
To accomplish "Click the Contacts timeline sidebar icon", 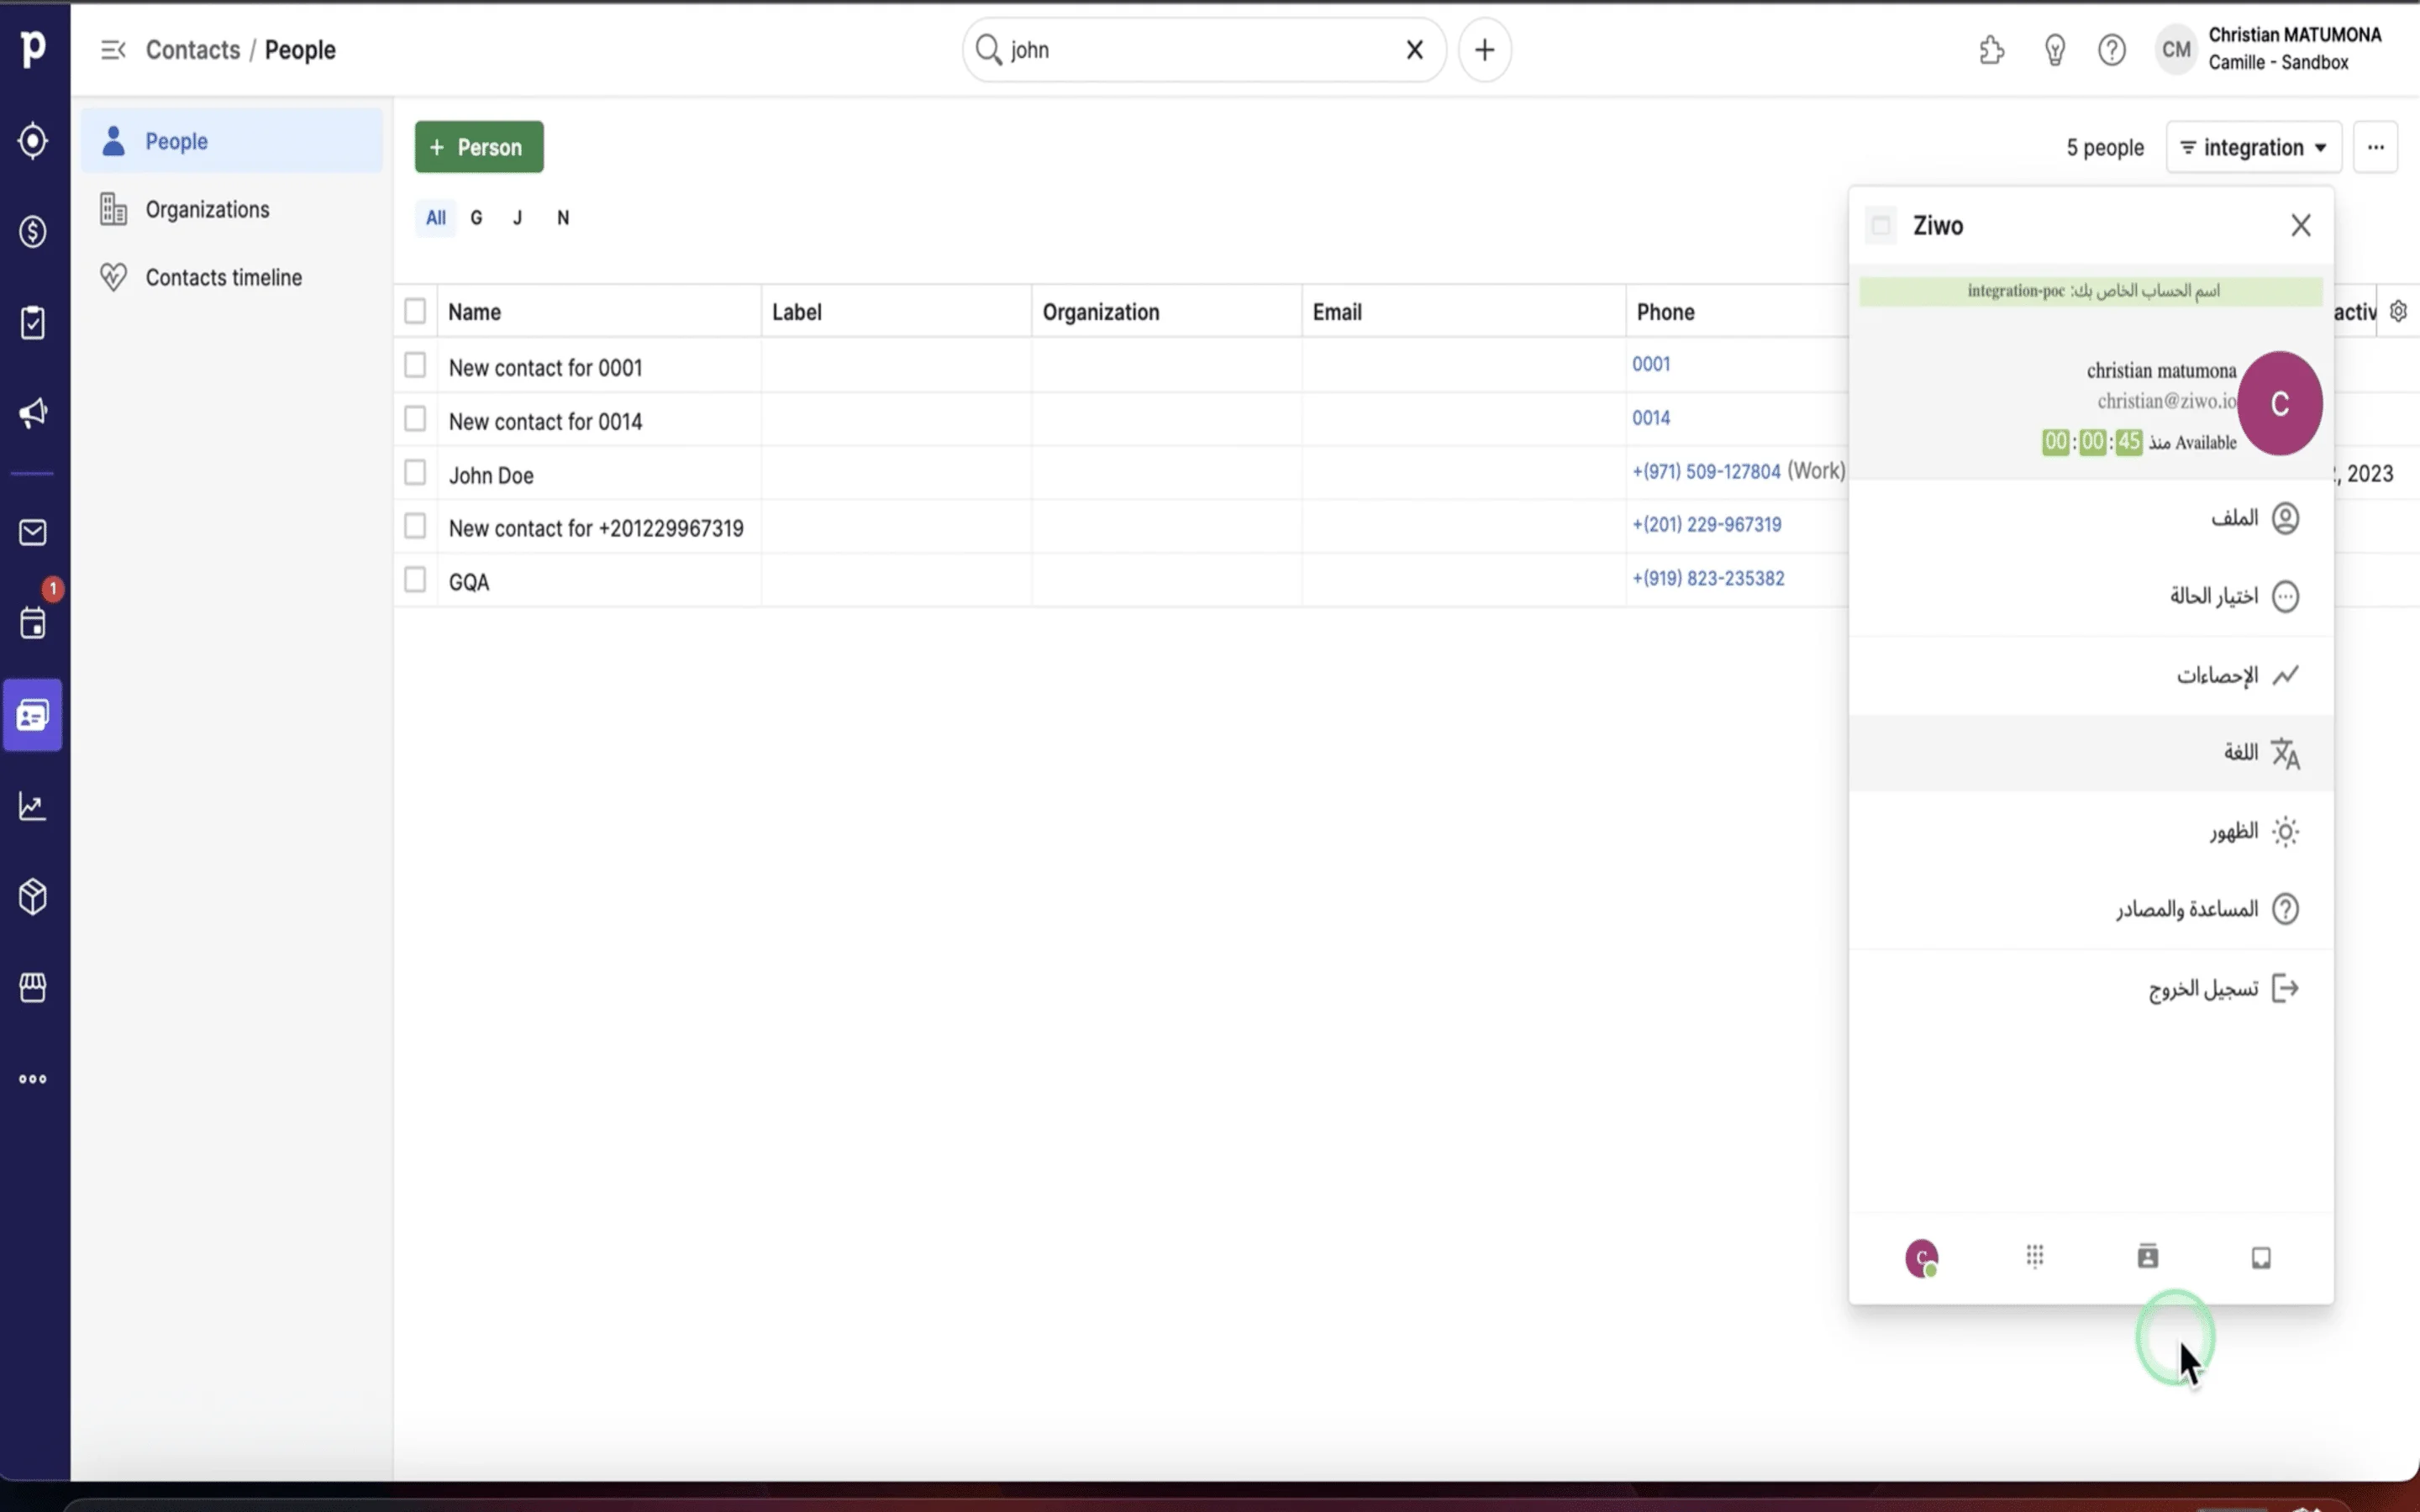I will (x=112, y=277).
